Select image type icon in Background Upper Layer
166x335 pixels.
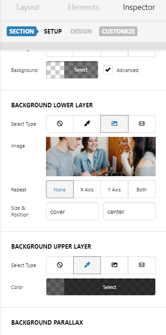pos(114,265)
